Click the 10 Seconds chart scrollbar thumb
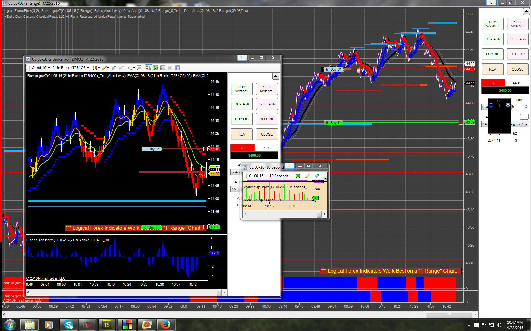The image size is (531, 331). click(x=319, y=214)
